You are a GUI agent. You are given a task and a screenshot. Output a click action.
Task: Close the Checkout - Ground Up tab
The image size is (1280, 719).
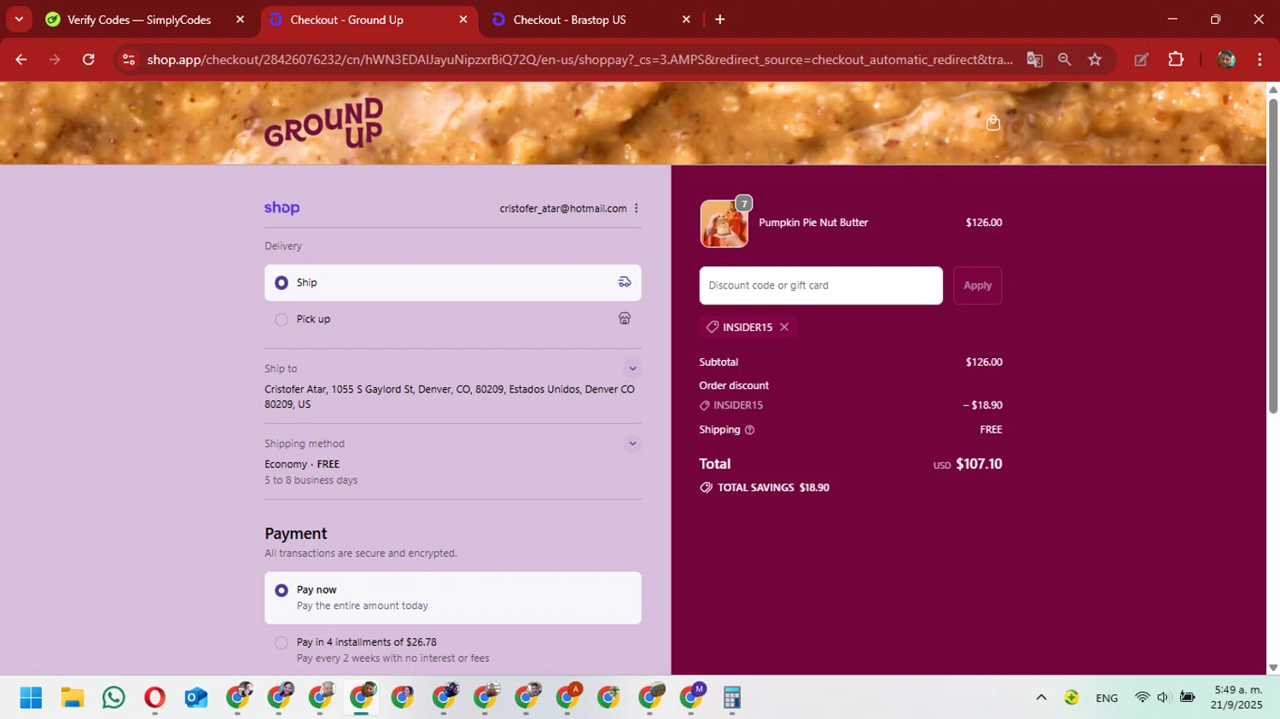[463, 20]
